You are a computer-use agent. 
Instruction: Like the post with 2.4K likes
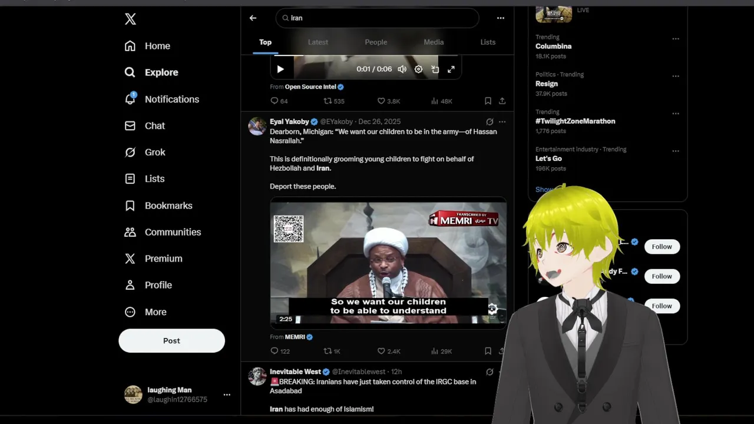click(389, 351)
